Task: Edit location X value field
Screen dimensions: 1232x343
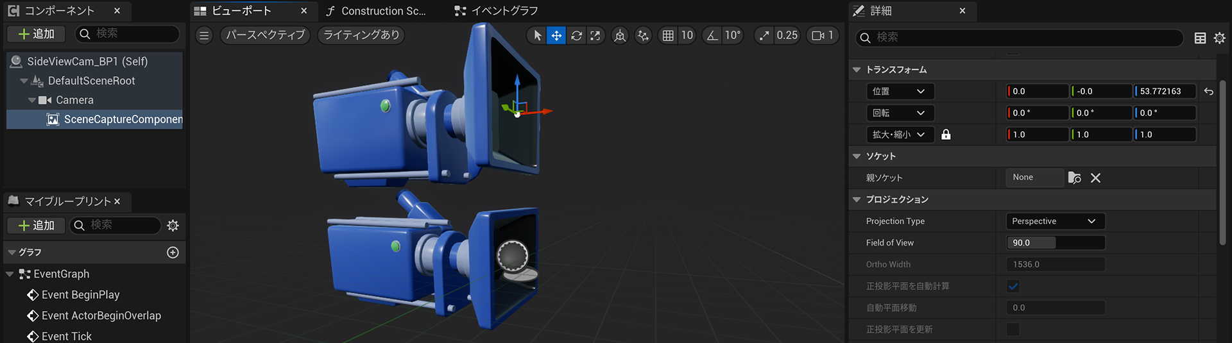Action: [1038, 92]
